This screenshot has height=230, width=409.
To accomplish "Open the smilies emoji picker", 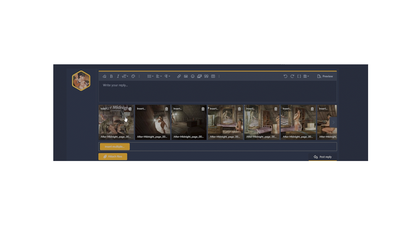I will pyautogui.click(x=193, y=76).
